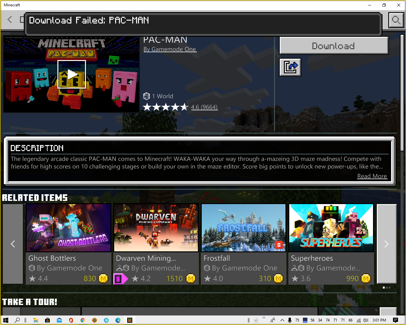Viewport: 406px width, 325px height.
Task: Open the Action Center notifications
Action: [x=396, y=320]
